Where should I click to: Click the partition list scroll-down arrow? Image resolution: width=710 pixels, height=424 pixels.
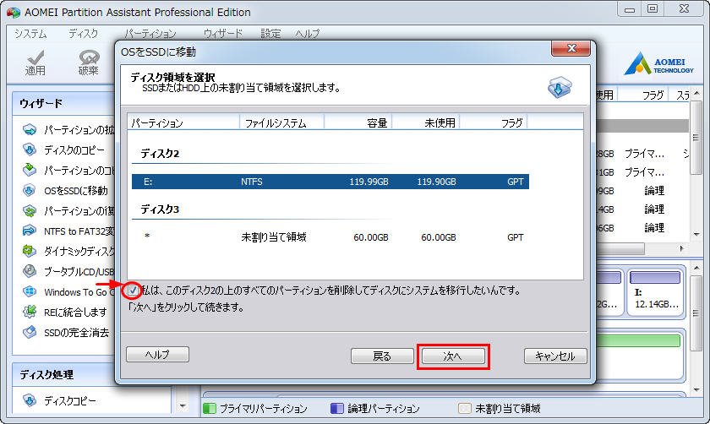[696, 234]
